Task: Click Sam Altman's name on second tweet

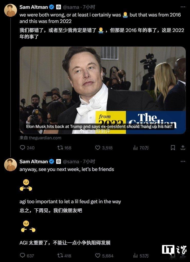Action: (x=34, y=161)
